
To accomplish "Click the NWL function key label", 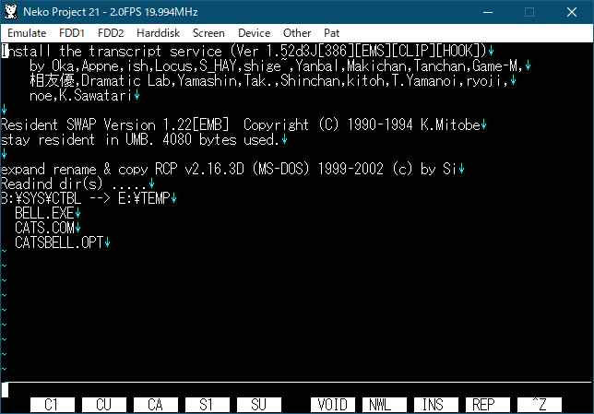I will point(385,405).
